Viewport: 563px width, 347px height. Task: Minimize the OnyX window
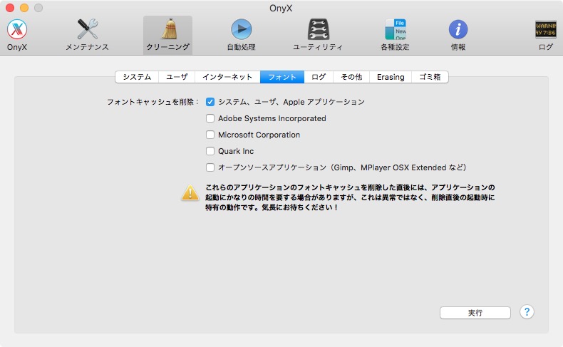pyautogui.click(x=24, y=8)
